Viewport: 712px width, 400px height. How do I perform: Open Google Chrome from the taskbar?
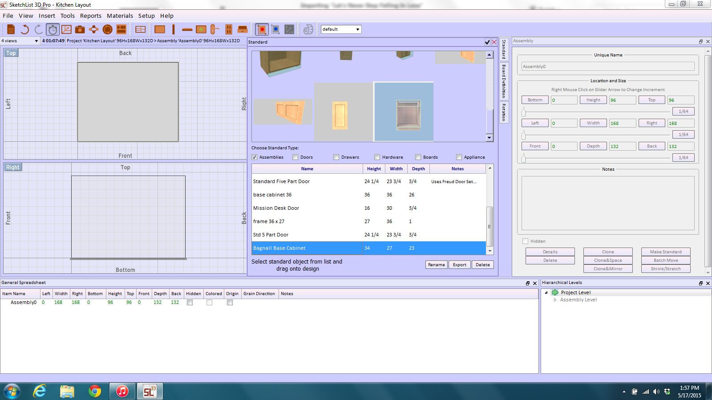coord(94,391)
